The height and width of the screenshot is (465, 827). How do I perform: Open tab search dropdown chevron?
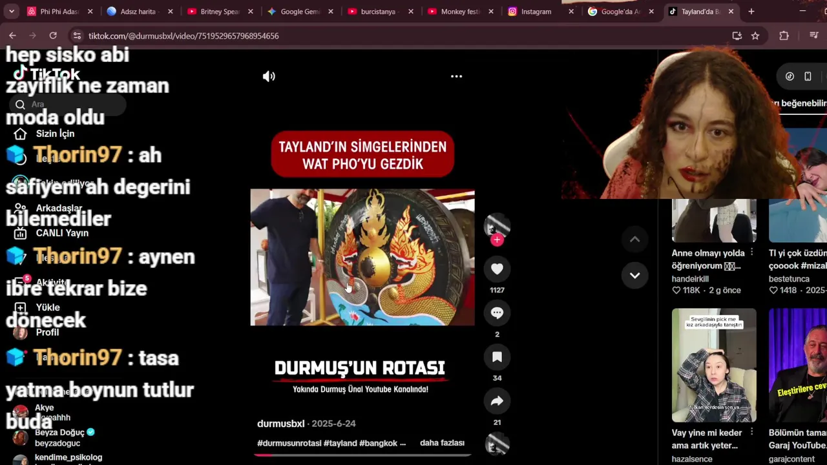point(11,11)
